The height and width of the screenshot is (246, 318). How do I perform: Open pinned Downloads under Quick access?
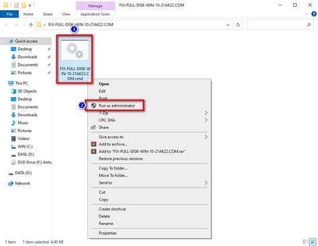point(28,57)
